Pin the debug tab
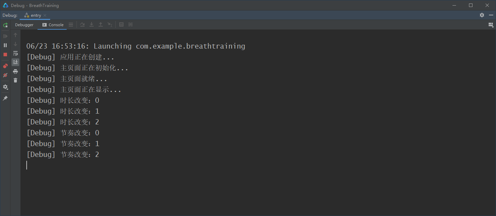Viewport: 496px width, 216px height. 5,98
